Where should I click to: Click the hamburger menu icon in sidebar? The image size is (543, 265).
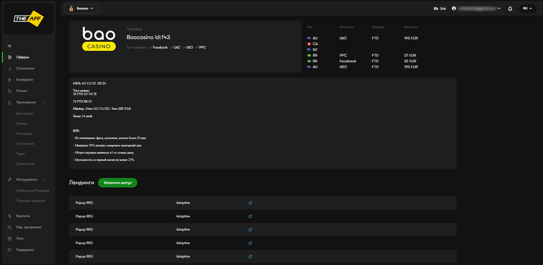pyautogui.click(x=10, y=46)
